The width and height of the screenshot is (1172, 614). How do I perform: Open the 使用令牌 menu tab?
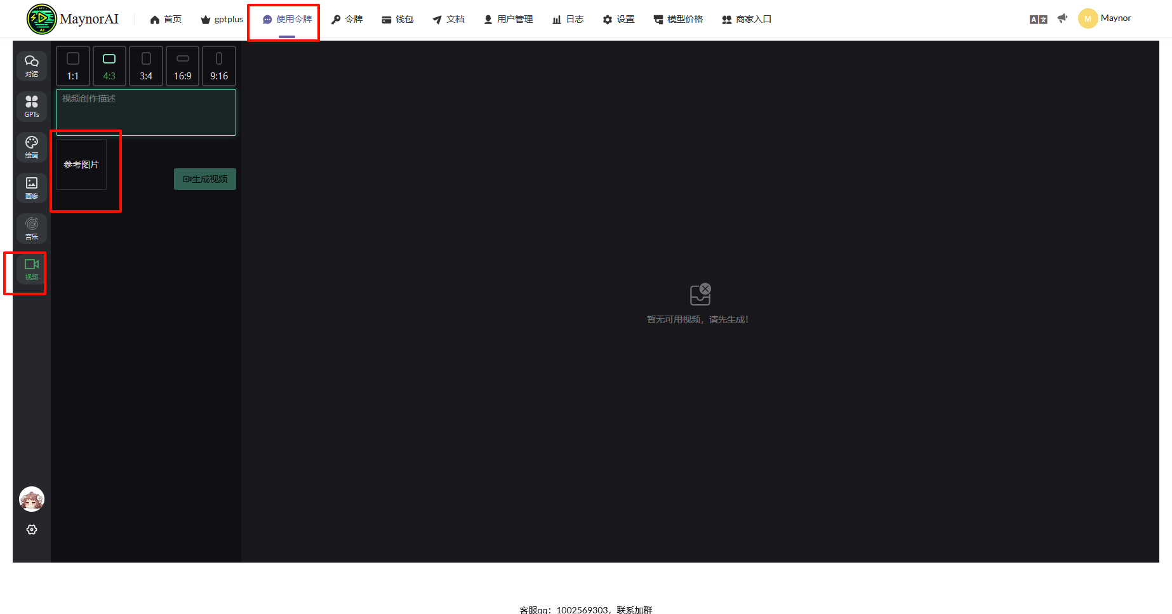pos(287,20)
